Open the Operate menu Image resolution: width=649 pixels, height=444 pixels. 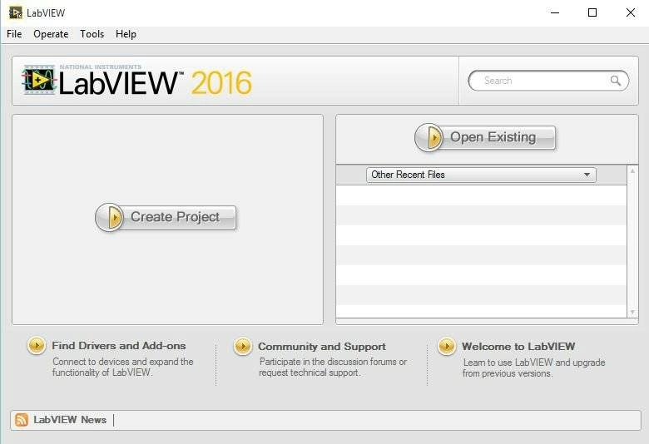(51, 34)
